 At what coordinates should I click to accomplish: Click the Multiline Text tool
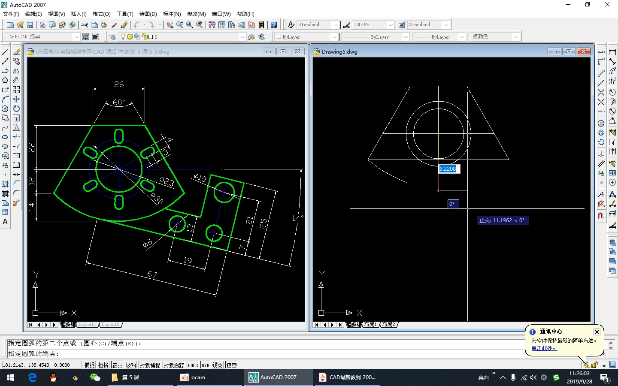click(5, 222)
